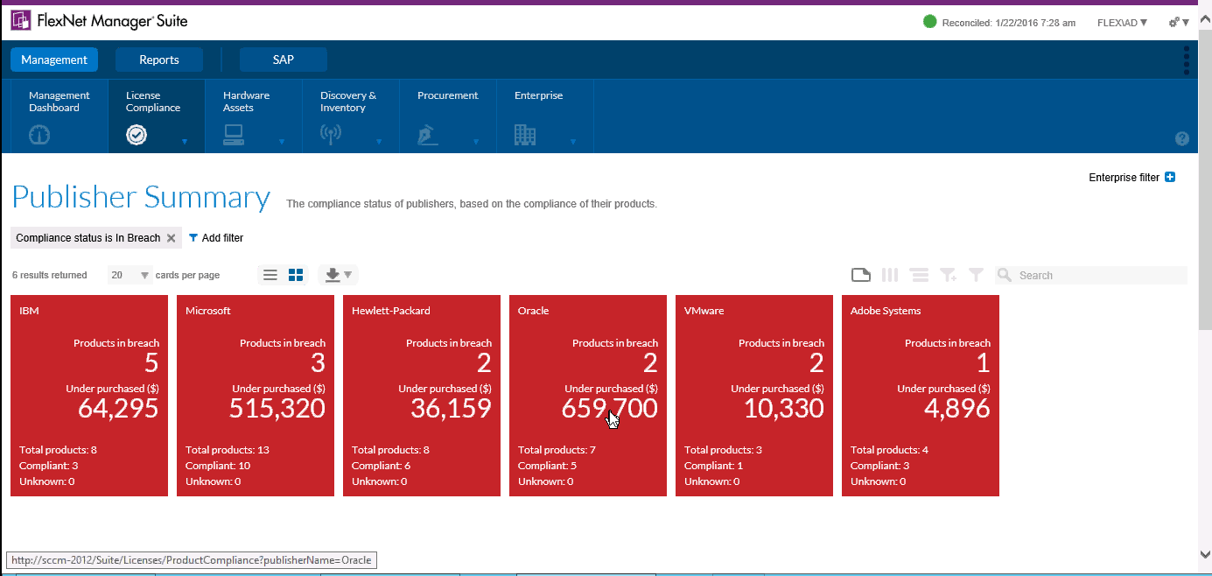Screen dimensions: 1212x576
Task: Switch to the Reports tab
Action: point(159,60)
